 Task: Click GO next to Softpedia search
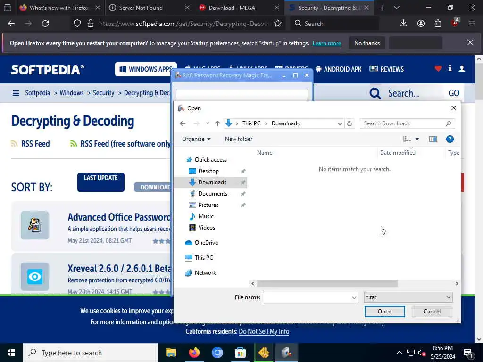(454, 93)
